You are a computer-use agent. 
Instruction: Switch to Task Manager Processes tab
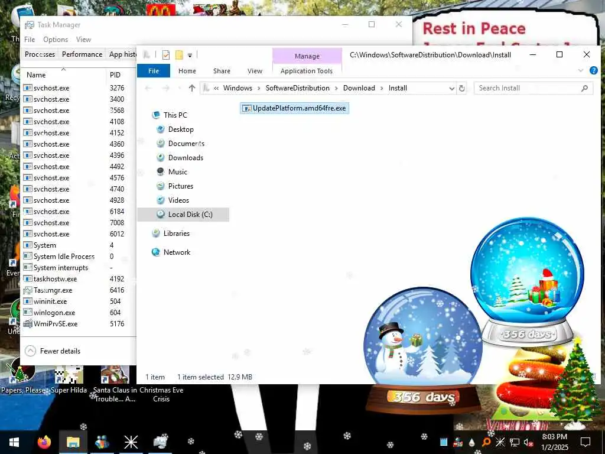(40, 54)
